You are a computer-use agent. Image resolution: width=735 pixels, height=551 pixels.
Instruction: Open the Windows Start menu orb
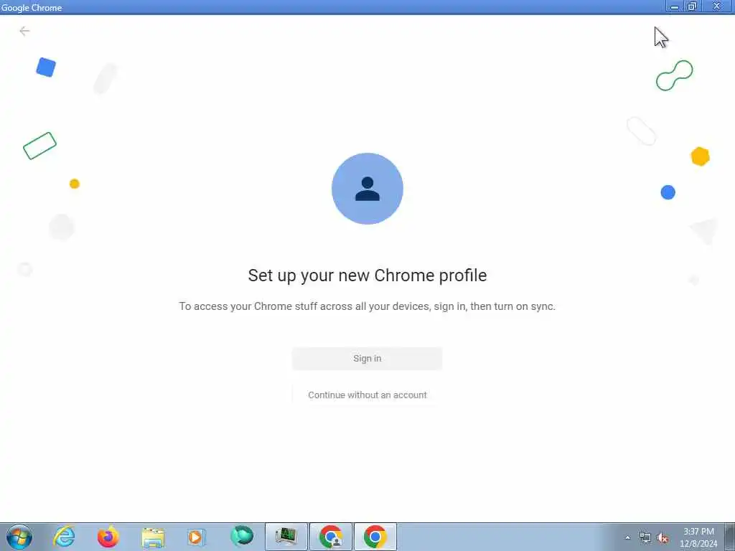(x=19, y=537)
